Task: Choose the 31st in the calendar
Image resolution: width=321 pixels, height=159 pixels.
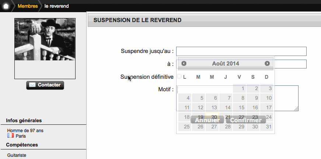Action: pyautogui.click(x=267, y=127)
